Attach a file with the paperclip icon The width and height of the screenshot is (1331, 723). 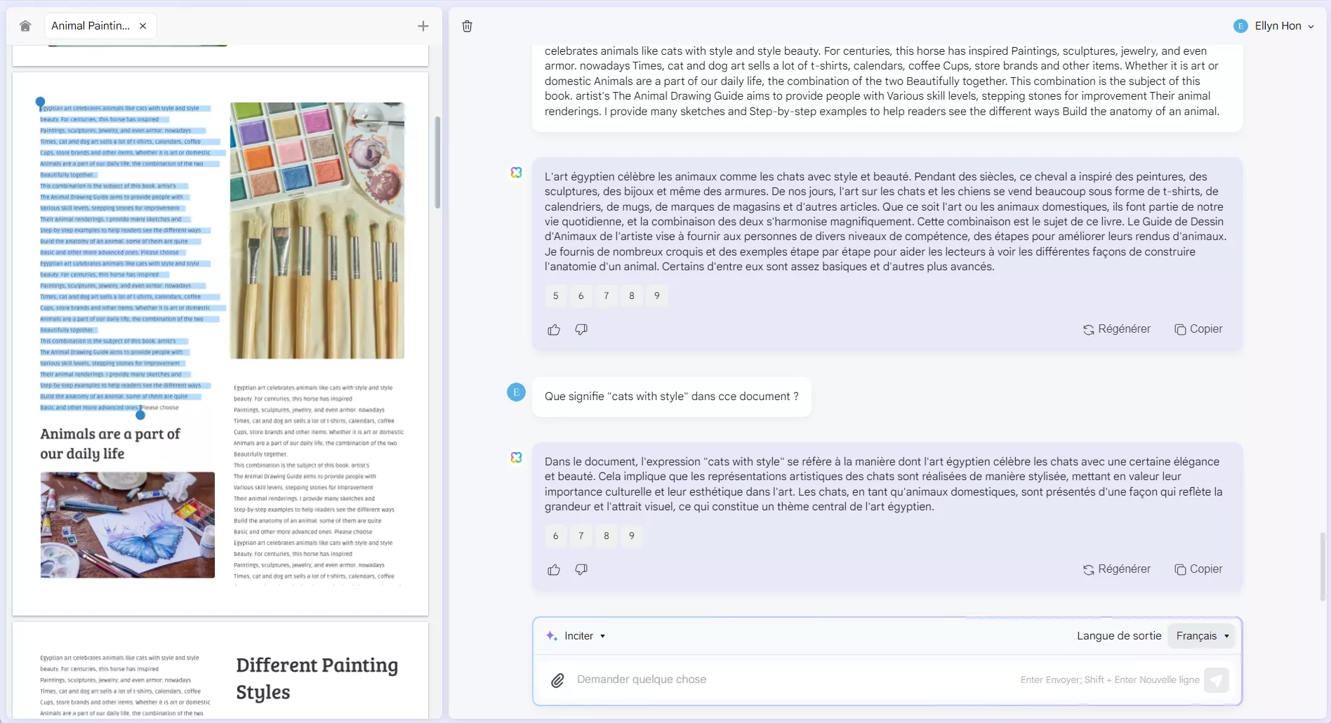coord(557,679)
